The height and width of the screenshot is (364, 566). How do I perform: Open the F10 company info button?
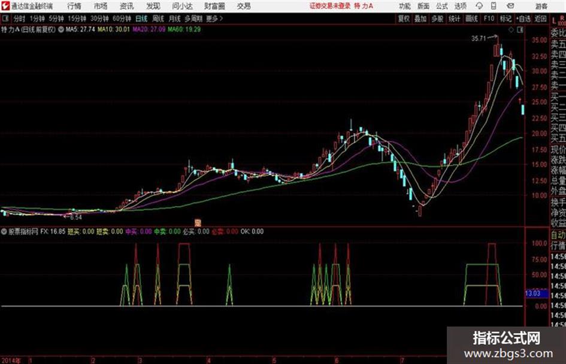[489, 19]
